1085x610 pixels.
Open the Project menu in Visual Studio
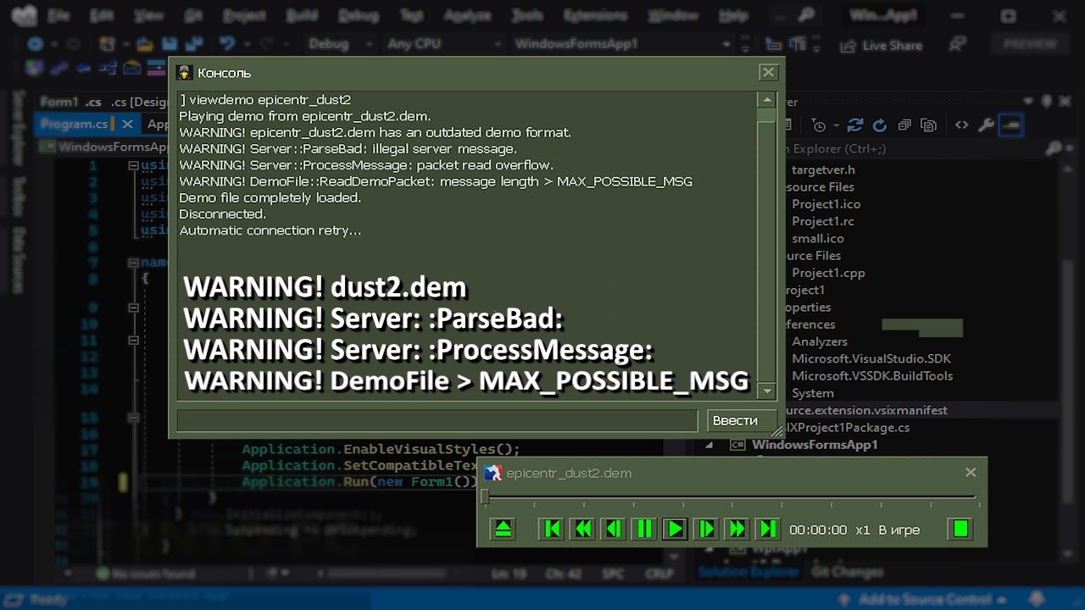click(x=244, y=15)
